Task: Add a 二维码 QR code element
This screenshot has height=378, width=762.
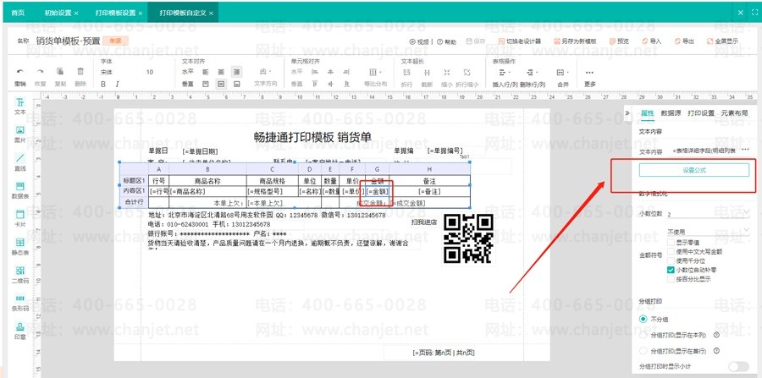Action: click(x=20, y=275)
